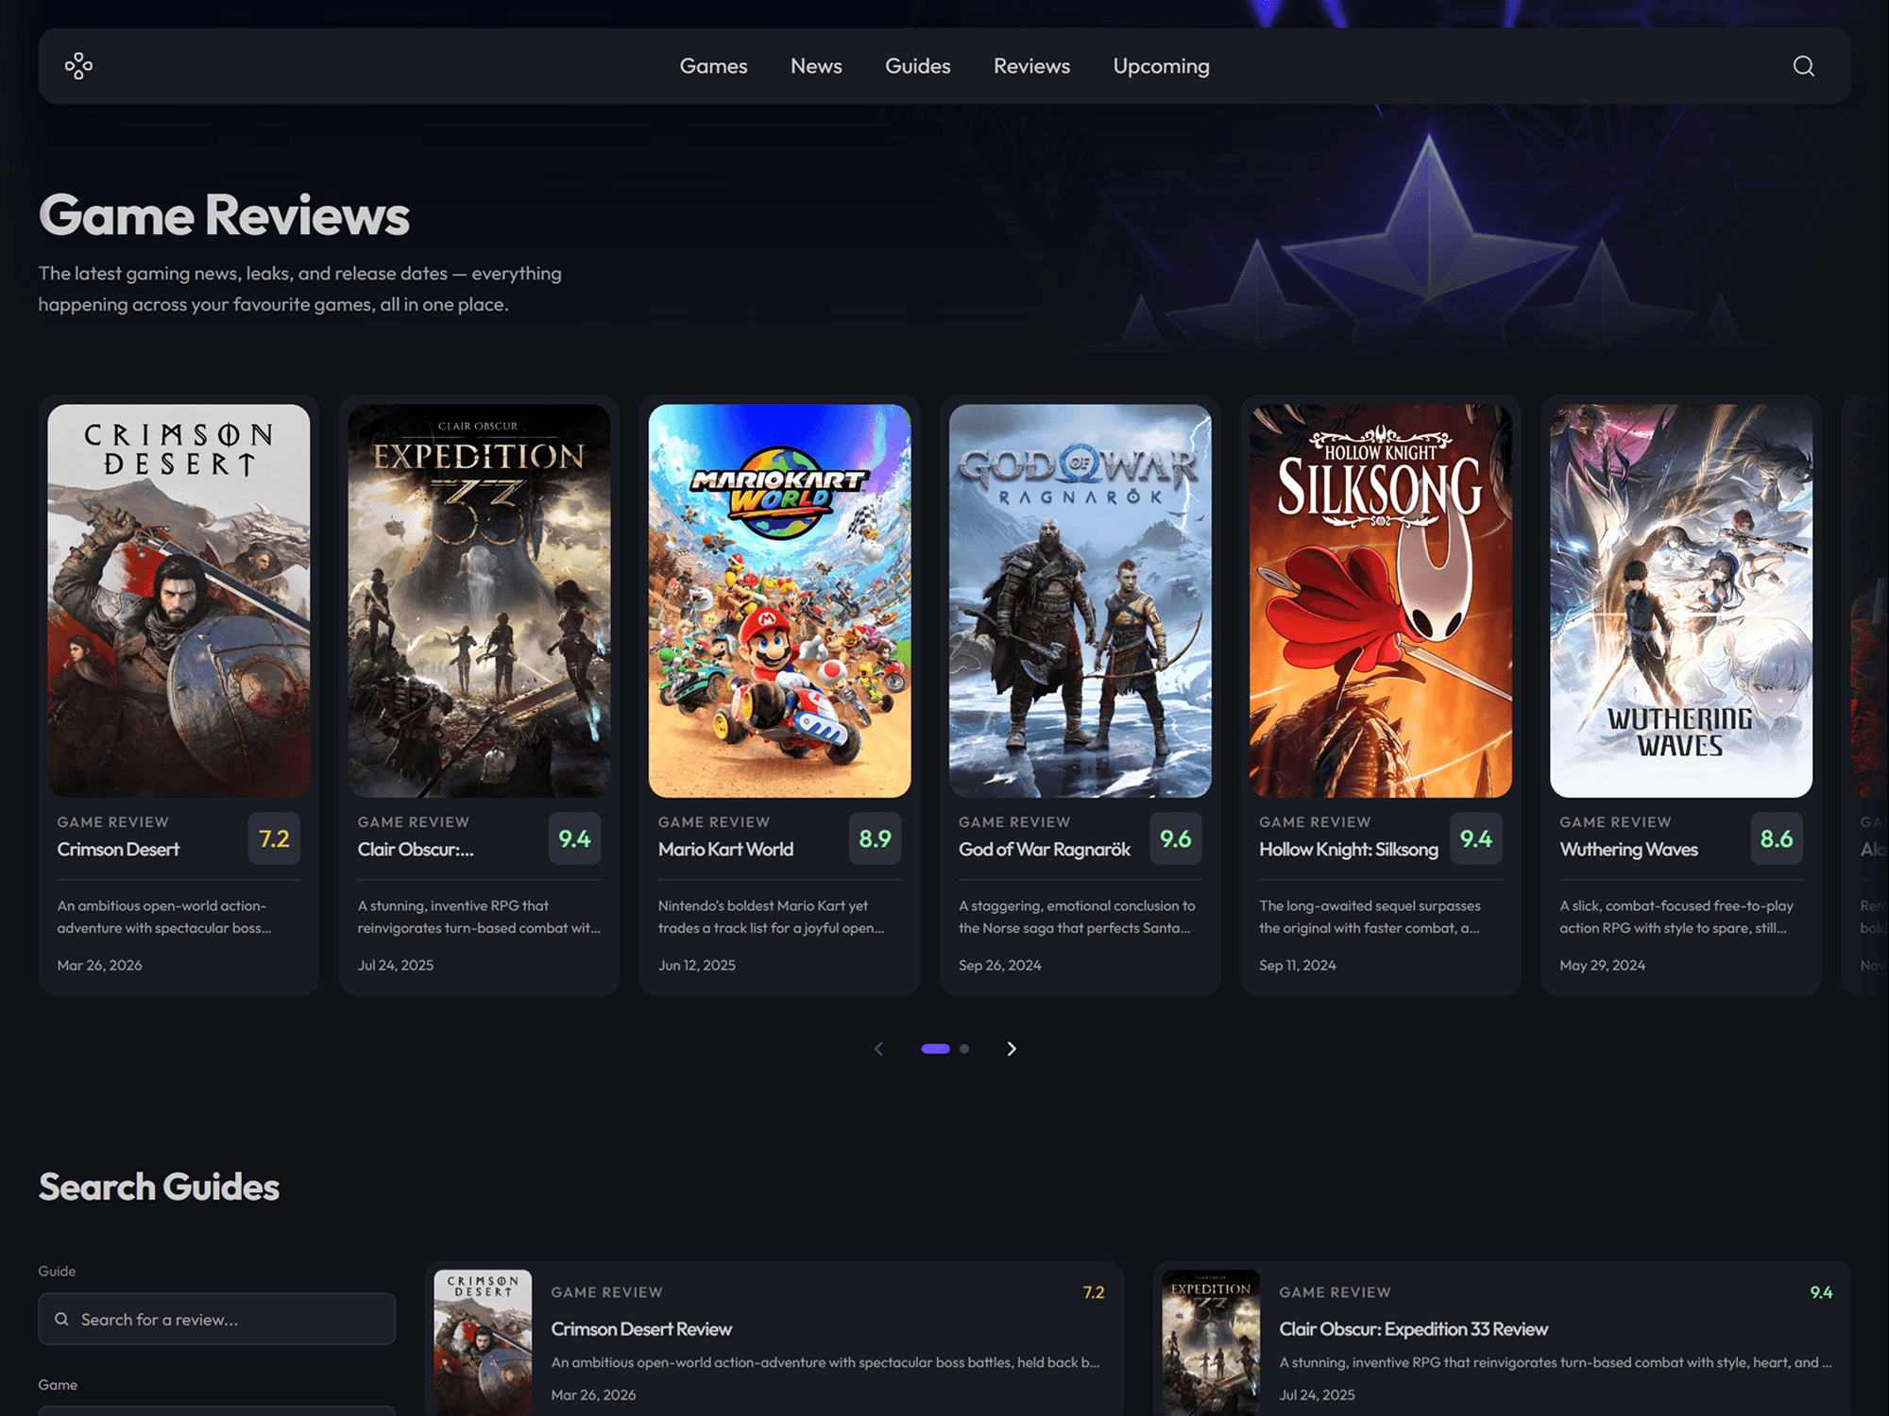Select the second carousel page dot
Viewport: 1889px width, 1416px height.
coord(964,1049)
